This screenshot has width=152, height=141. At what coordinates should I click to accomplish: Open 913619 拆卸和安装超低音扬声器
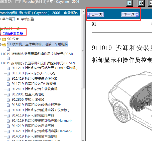coord(36,105)
